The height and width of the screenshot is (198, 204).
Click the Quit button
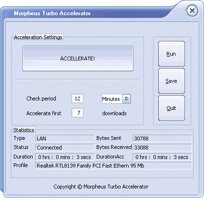172,108
